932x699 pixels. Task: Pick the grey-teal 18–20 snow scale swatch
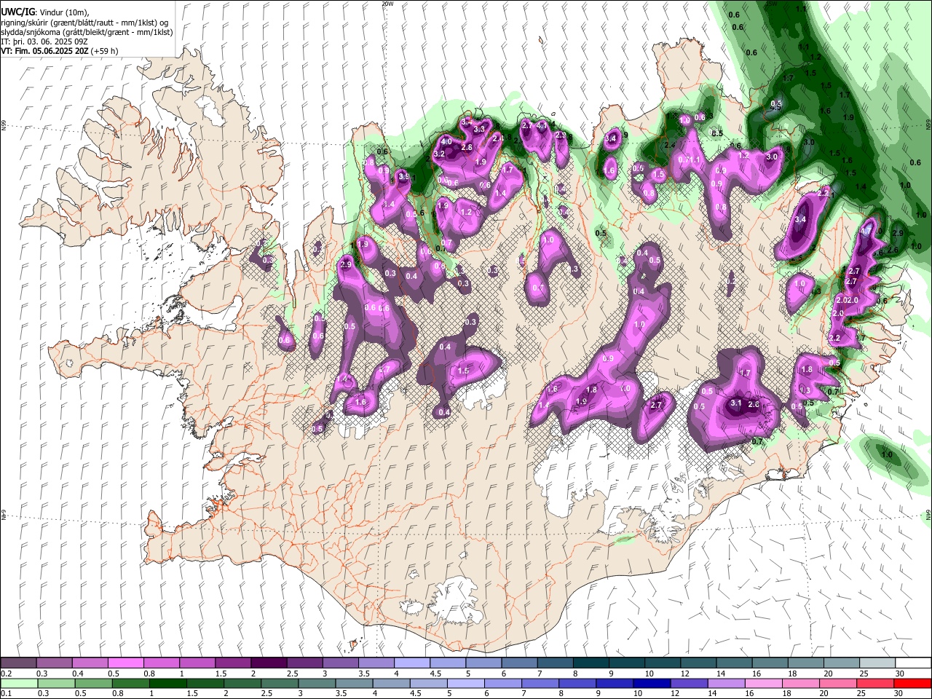(805, 663)
